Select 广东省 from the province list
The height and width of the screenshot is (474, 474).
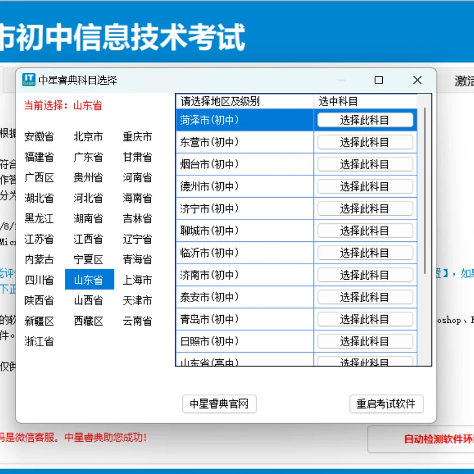[87, 158]
